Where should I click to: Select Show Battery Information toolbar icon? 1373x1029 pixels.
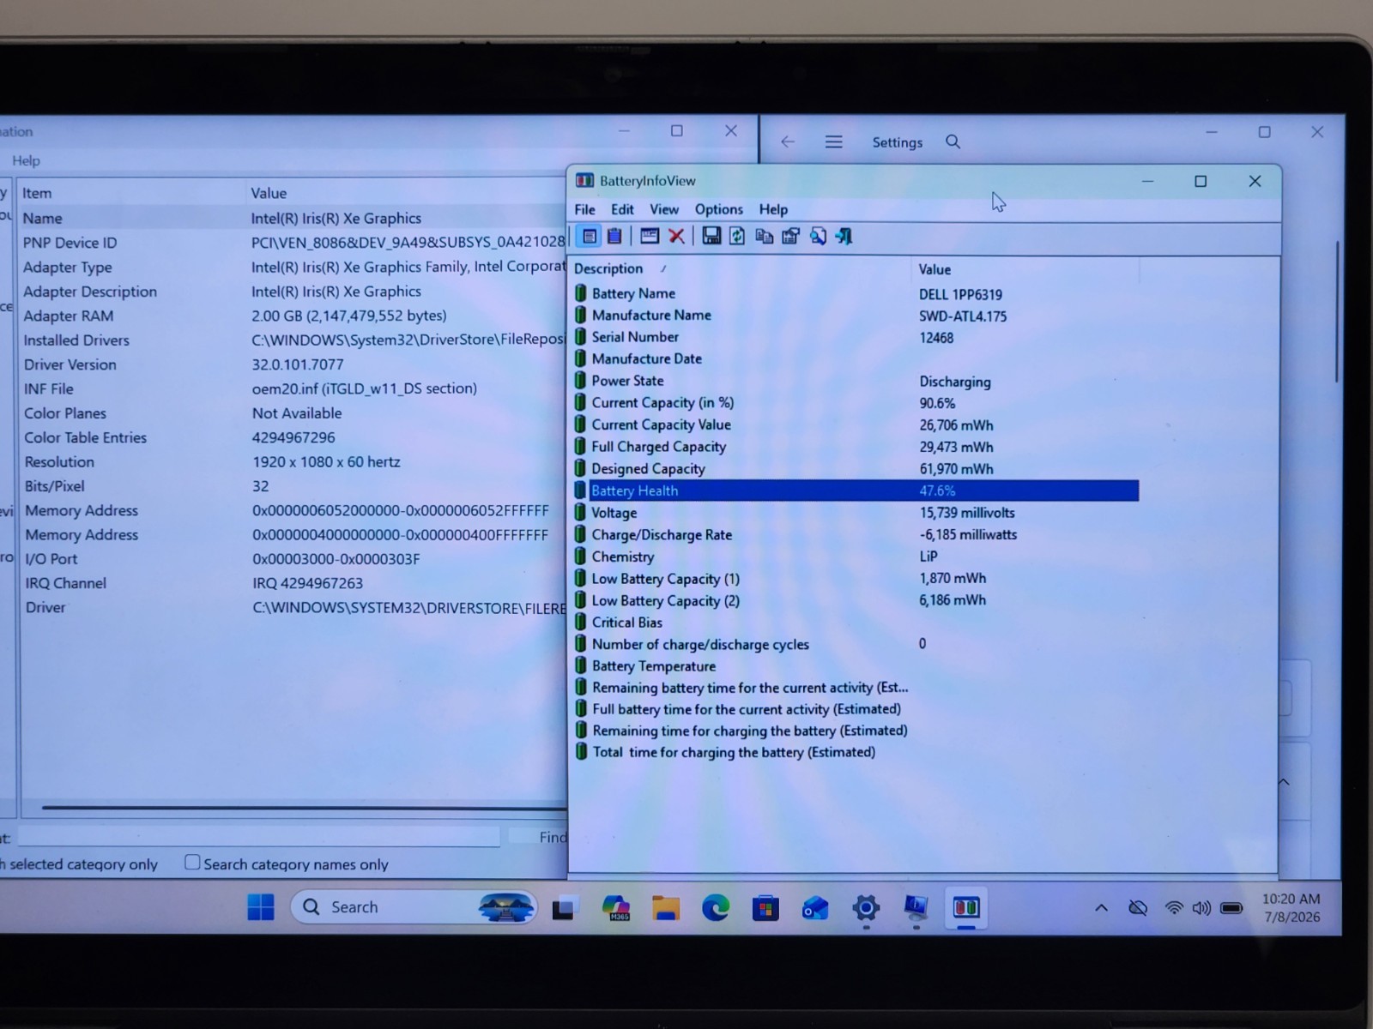589,236
